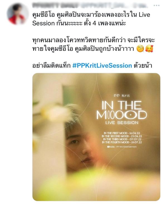Click the 'PP Krit' text on the poster
This screenshot has width=167, height=204.
pyautogui.click(x=122, y=96)
